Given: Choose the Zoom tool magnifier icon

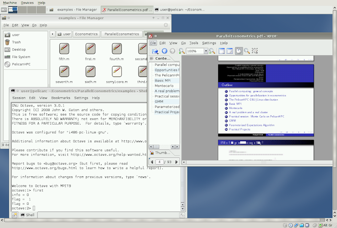Looking at the screenshot, I should coord(246,51).
